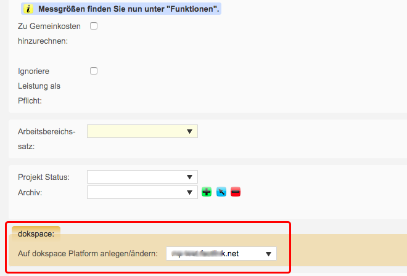The image size is (407, 276).
Task: Click the Archiv label text
Action: (x=30, y=193)
